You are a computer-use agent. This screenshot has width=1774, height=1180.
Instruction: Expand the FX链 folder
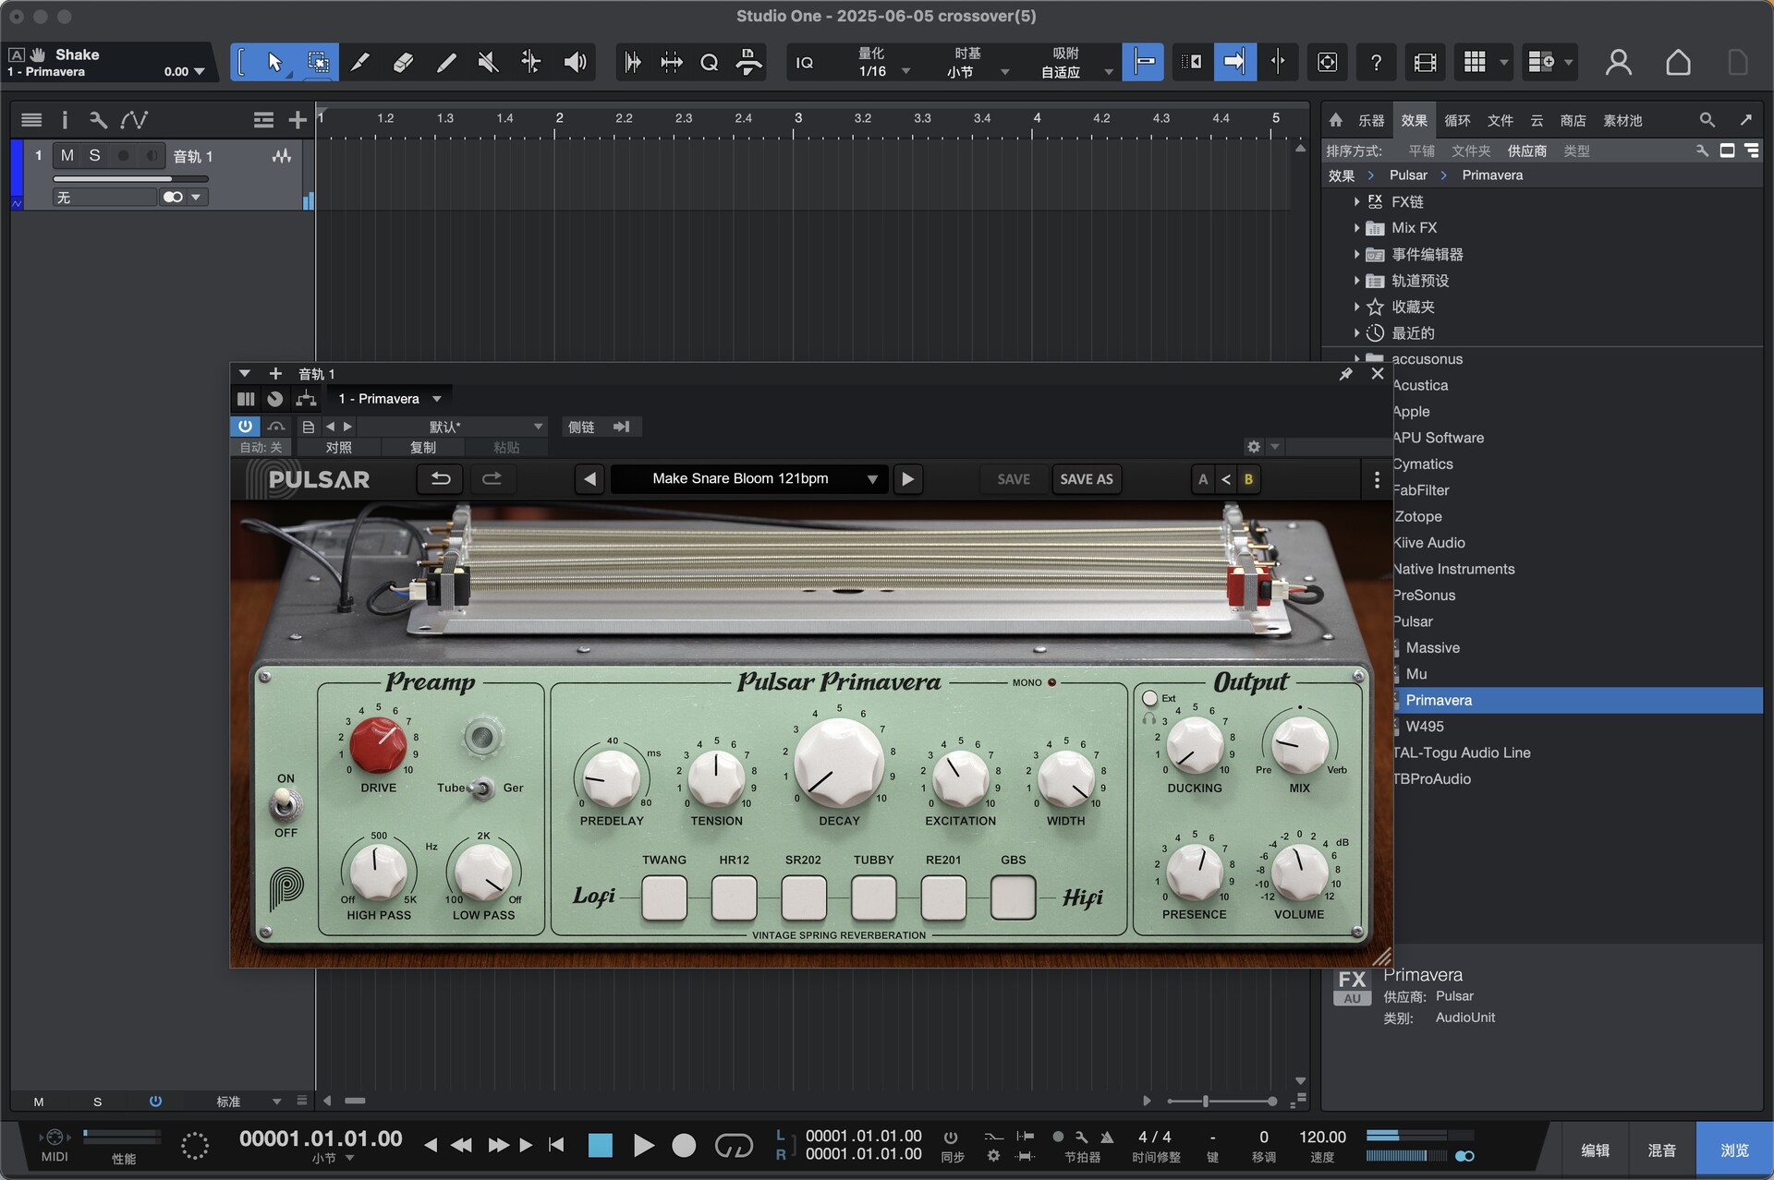(x=1356, y=201)
